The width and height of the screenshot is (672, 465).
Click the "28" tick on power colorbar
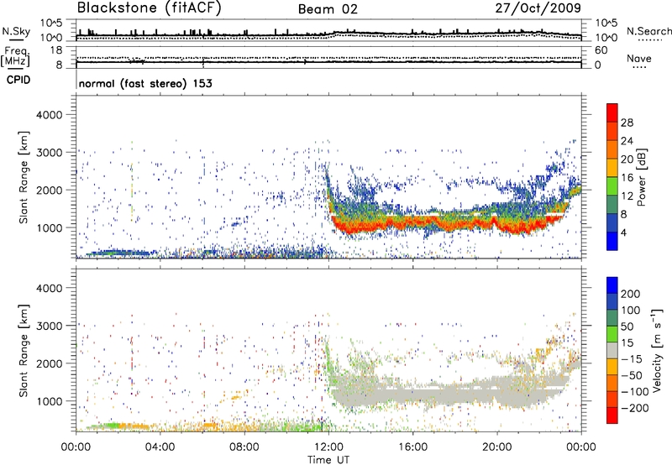click(627, 123)
